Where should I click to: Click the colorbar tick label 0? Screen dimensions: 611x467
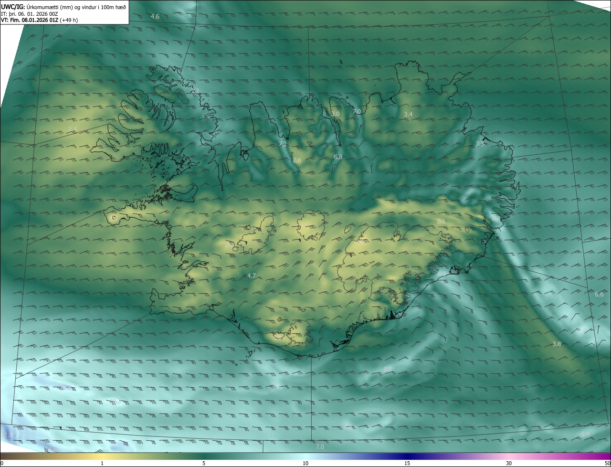2,463
